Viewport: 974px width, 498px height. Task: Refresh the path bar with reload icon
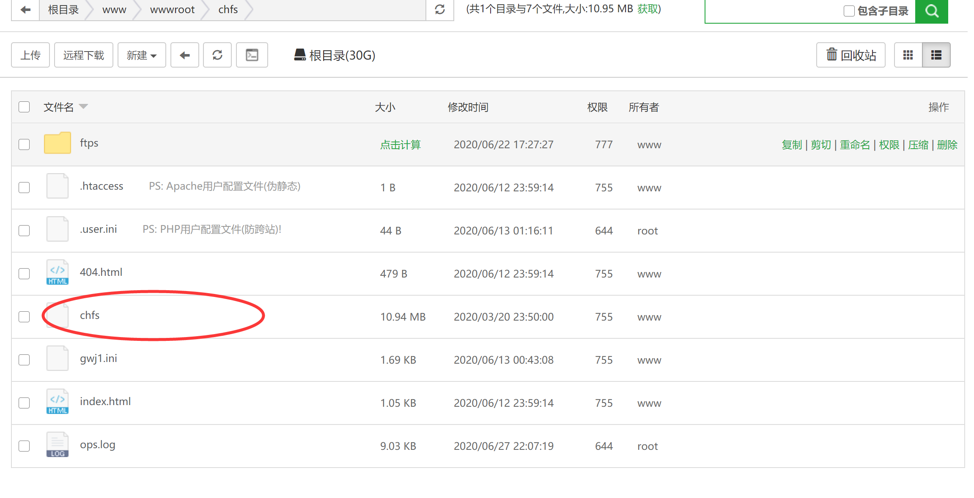coord(440,9)
